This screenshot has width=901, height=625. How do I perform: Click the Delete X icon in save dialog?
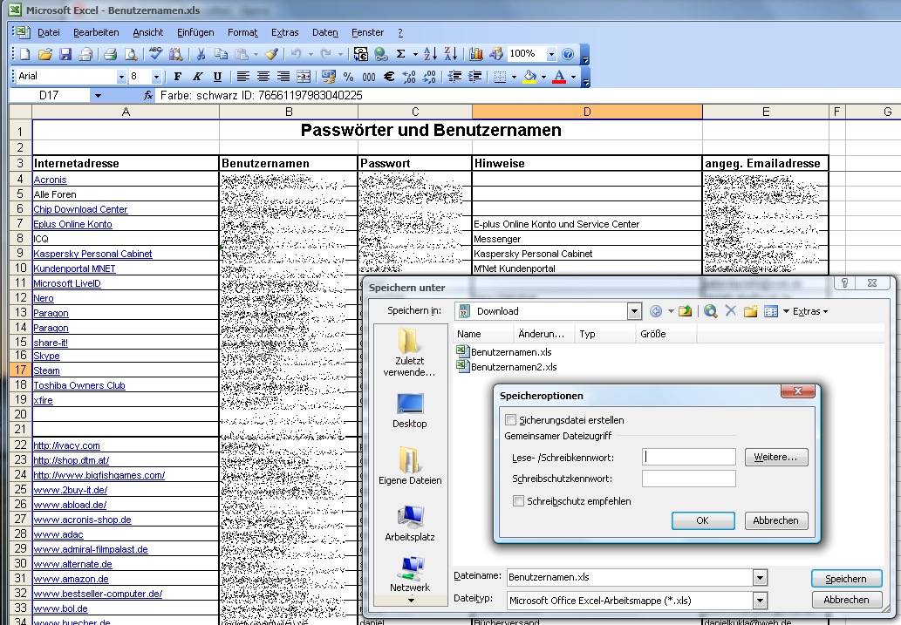coord(730,311)
